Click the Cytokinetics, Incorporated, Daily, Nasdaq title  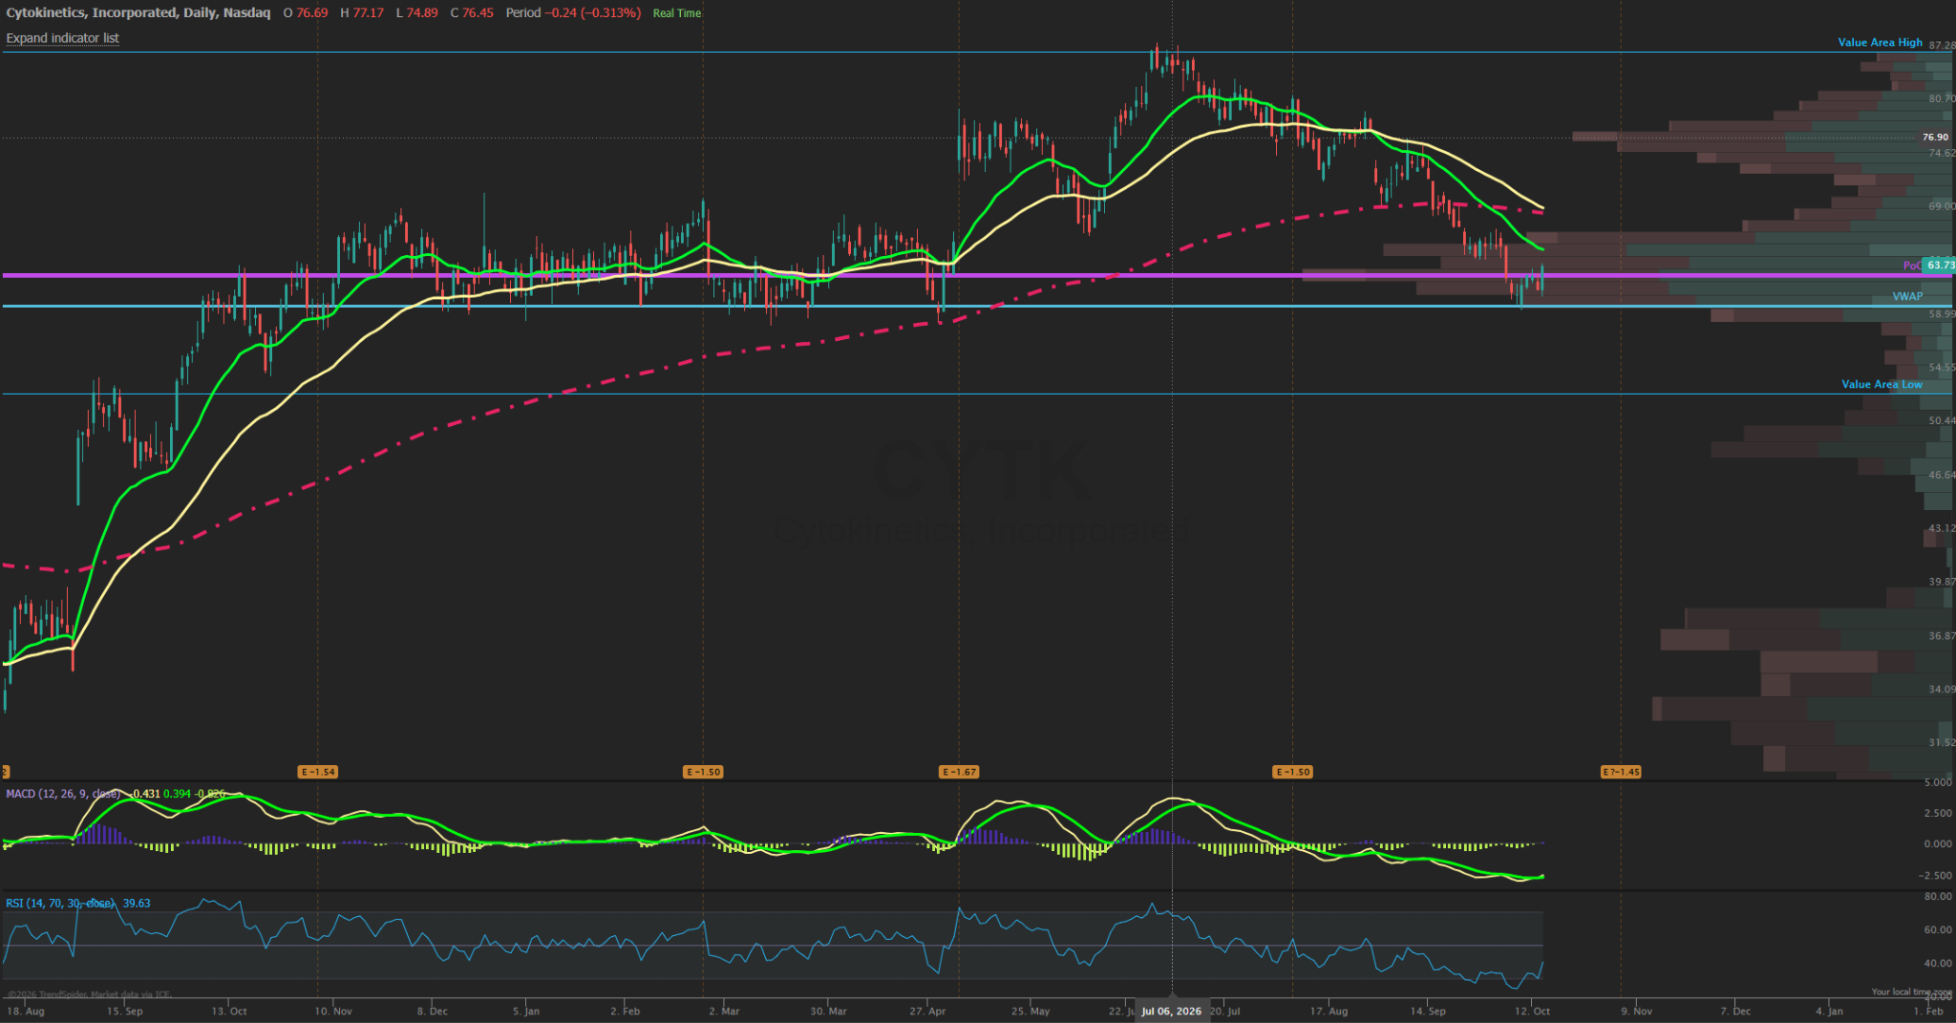coord(138,13)
